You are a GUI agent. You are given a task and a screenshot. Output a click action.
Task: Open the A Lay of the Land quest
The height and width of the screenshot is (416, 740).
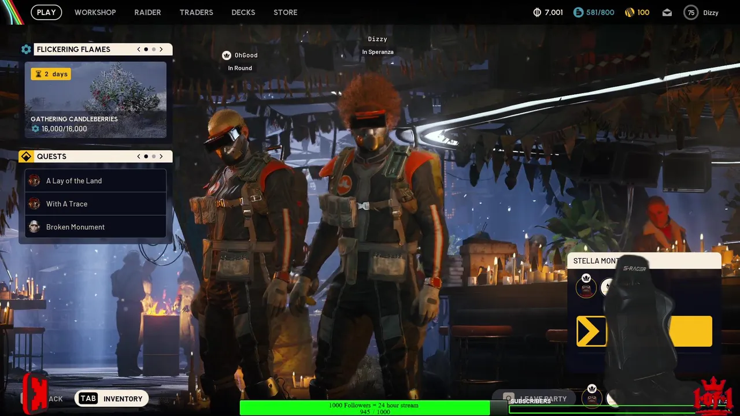tap(95, 181)
